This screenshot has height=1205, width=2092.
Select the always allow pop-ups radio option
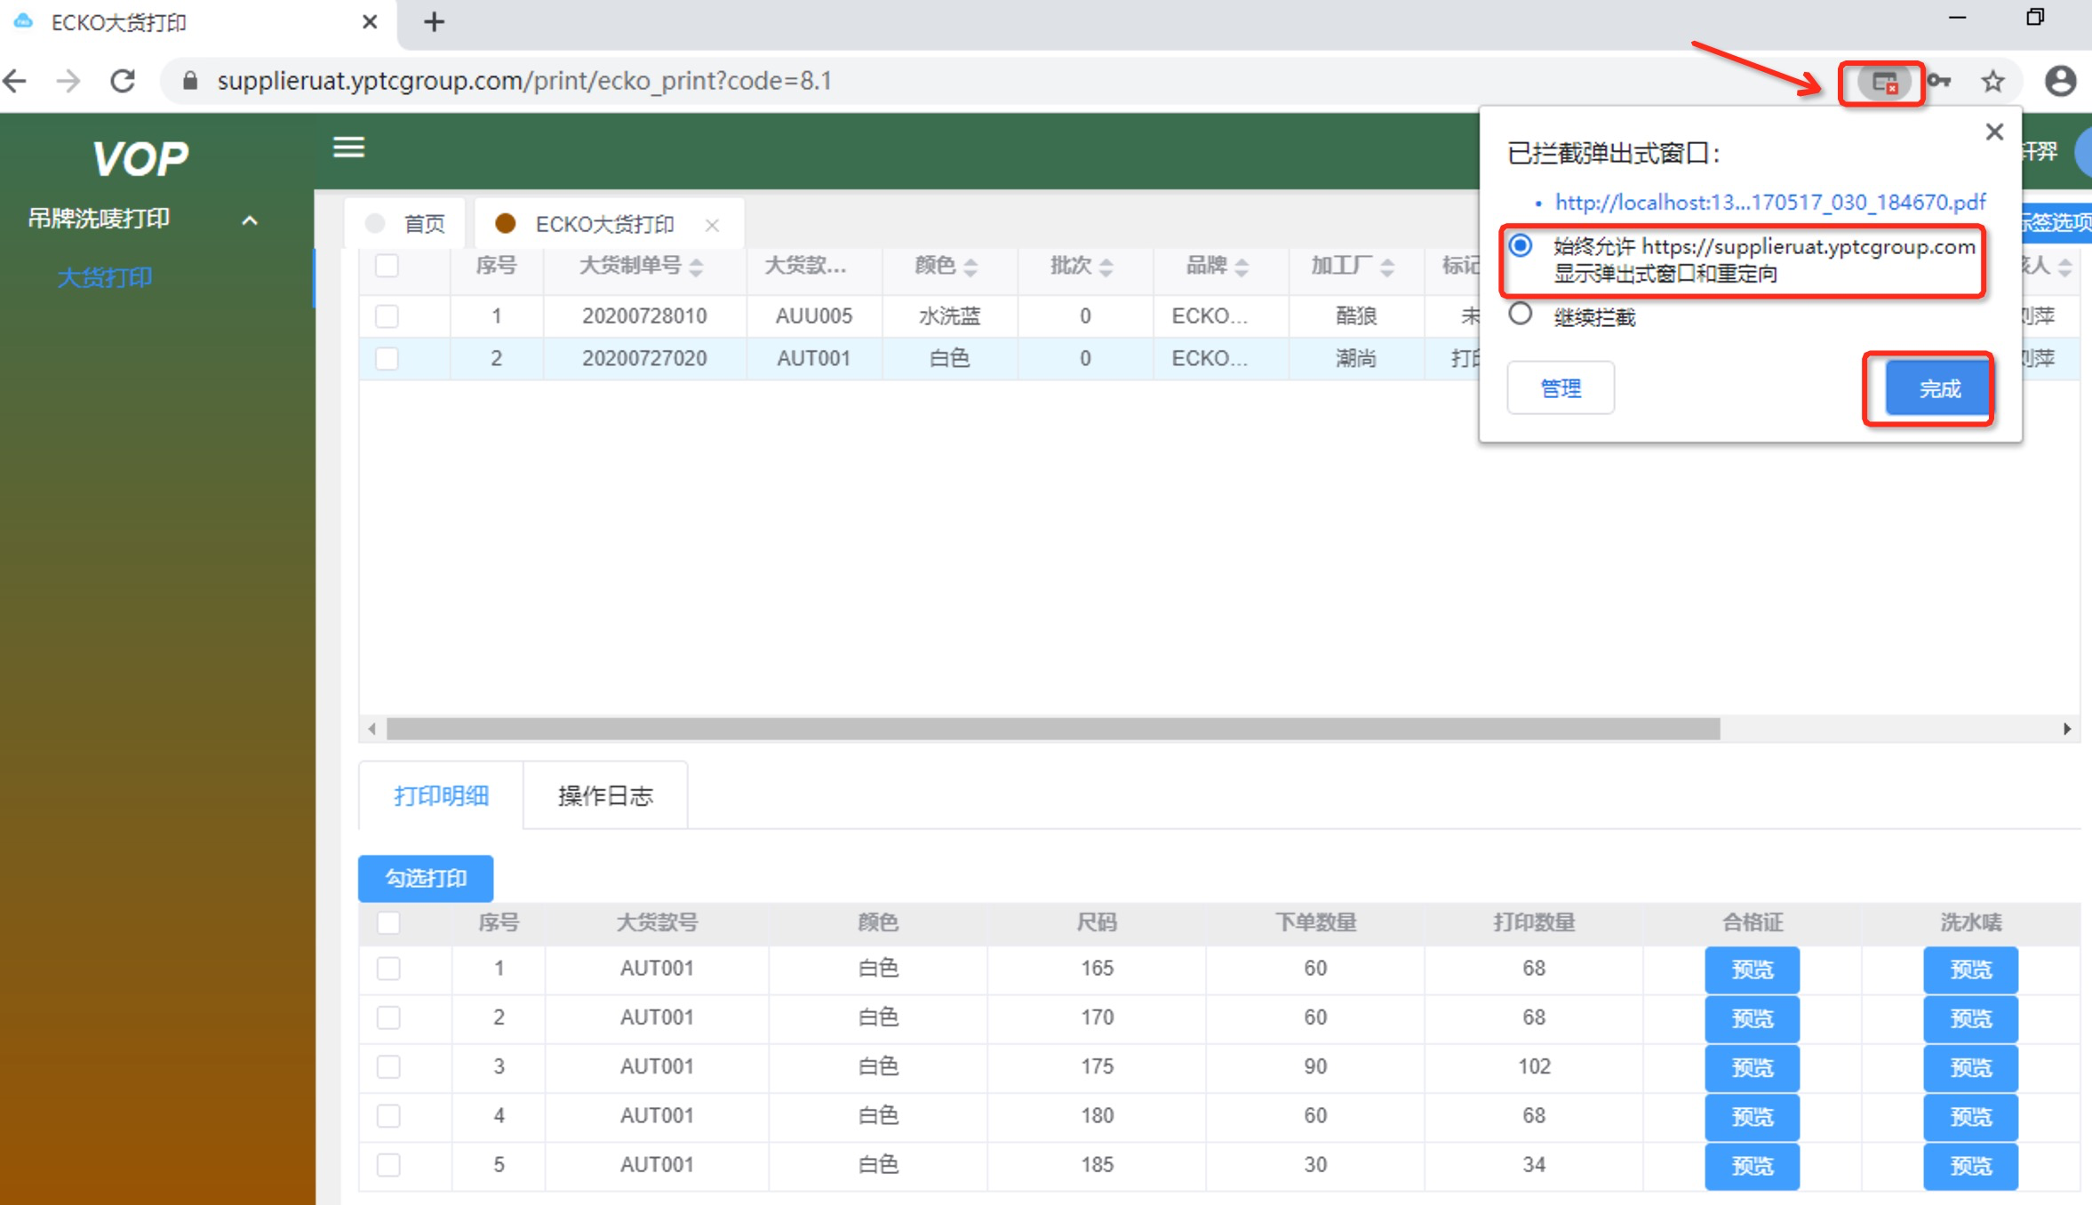coord(1521,246)
